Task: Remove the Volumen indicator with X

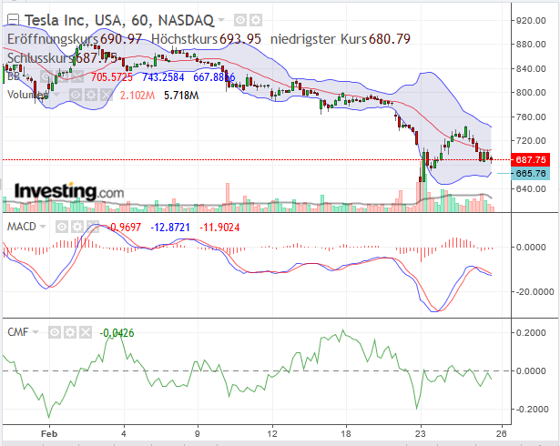Action: coord(107,95)
